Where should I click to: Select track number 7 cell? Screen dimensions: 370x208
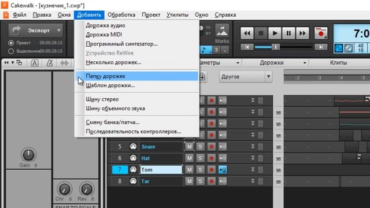click(x=120, y=170)
